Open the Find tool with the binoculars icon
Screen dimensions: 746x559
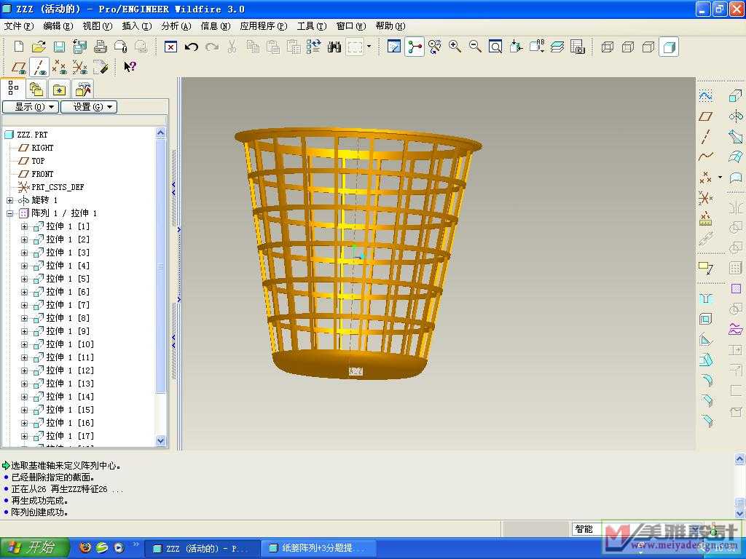[x=334, y=47]
